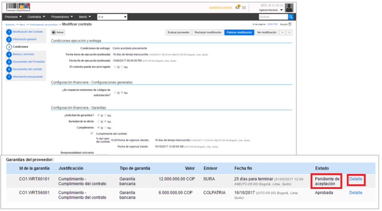Click the Ayuda help question icon

pos(289,24)
